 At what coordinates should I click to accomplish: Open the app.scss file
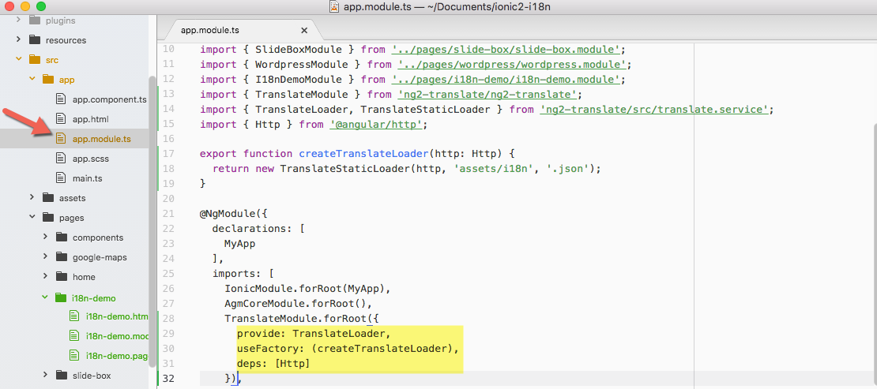point(91,159)
